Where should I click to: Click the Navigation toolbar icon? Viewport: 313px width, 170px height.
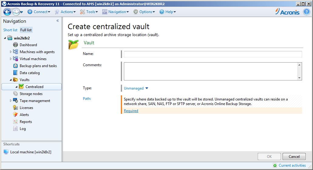point(105,12)
